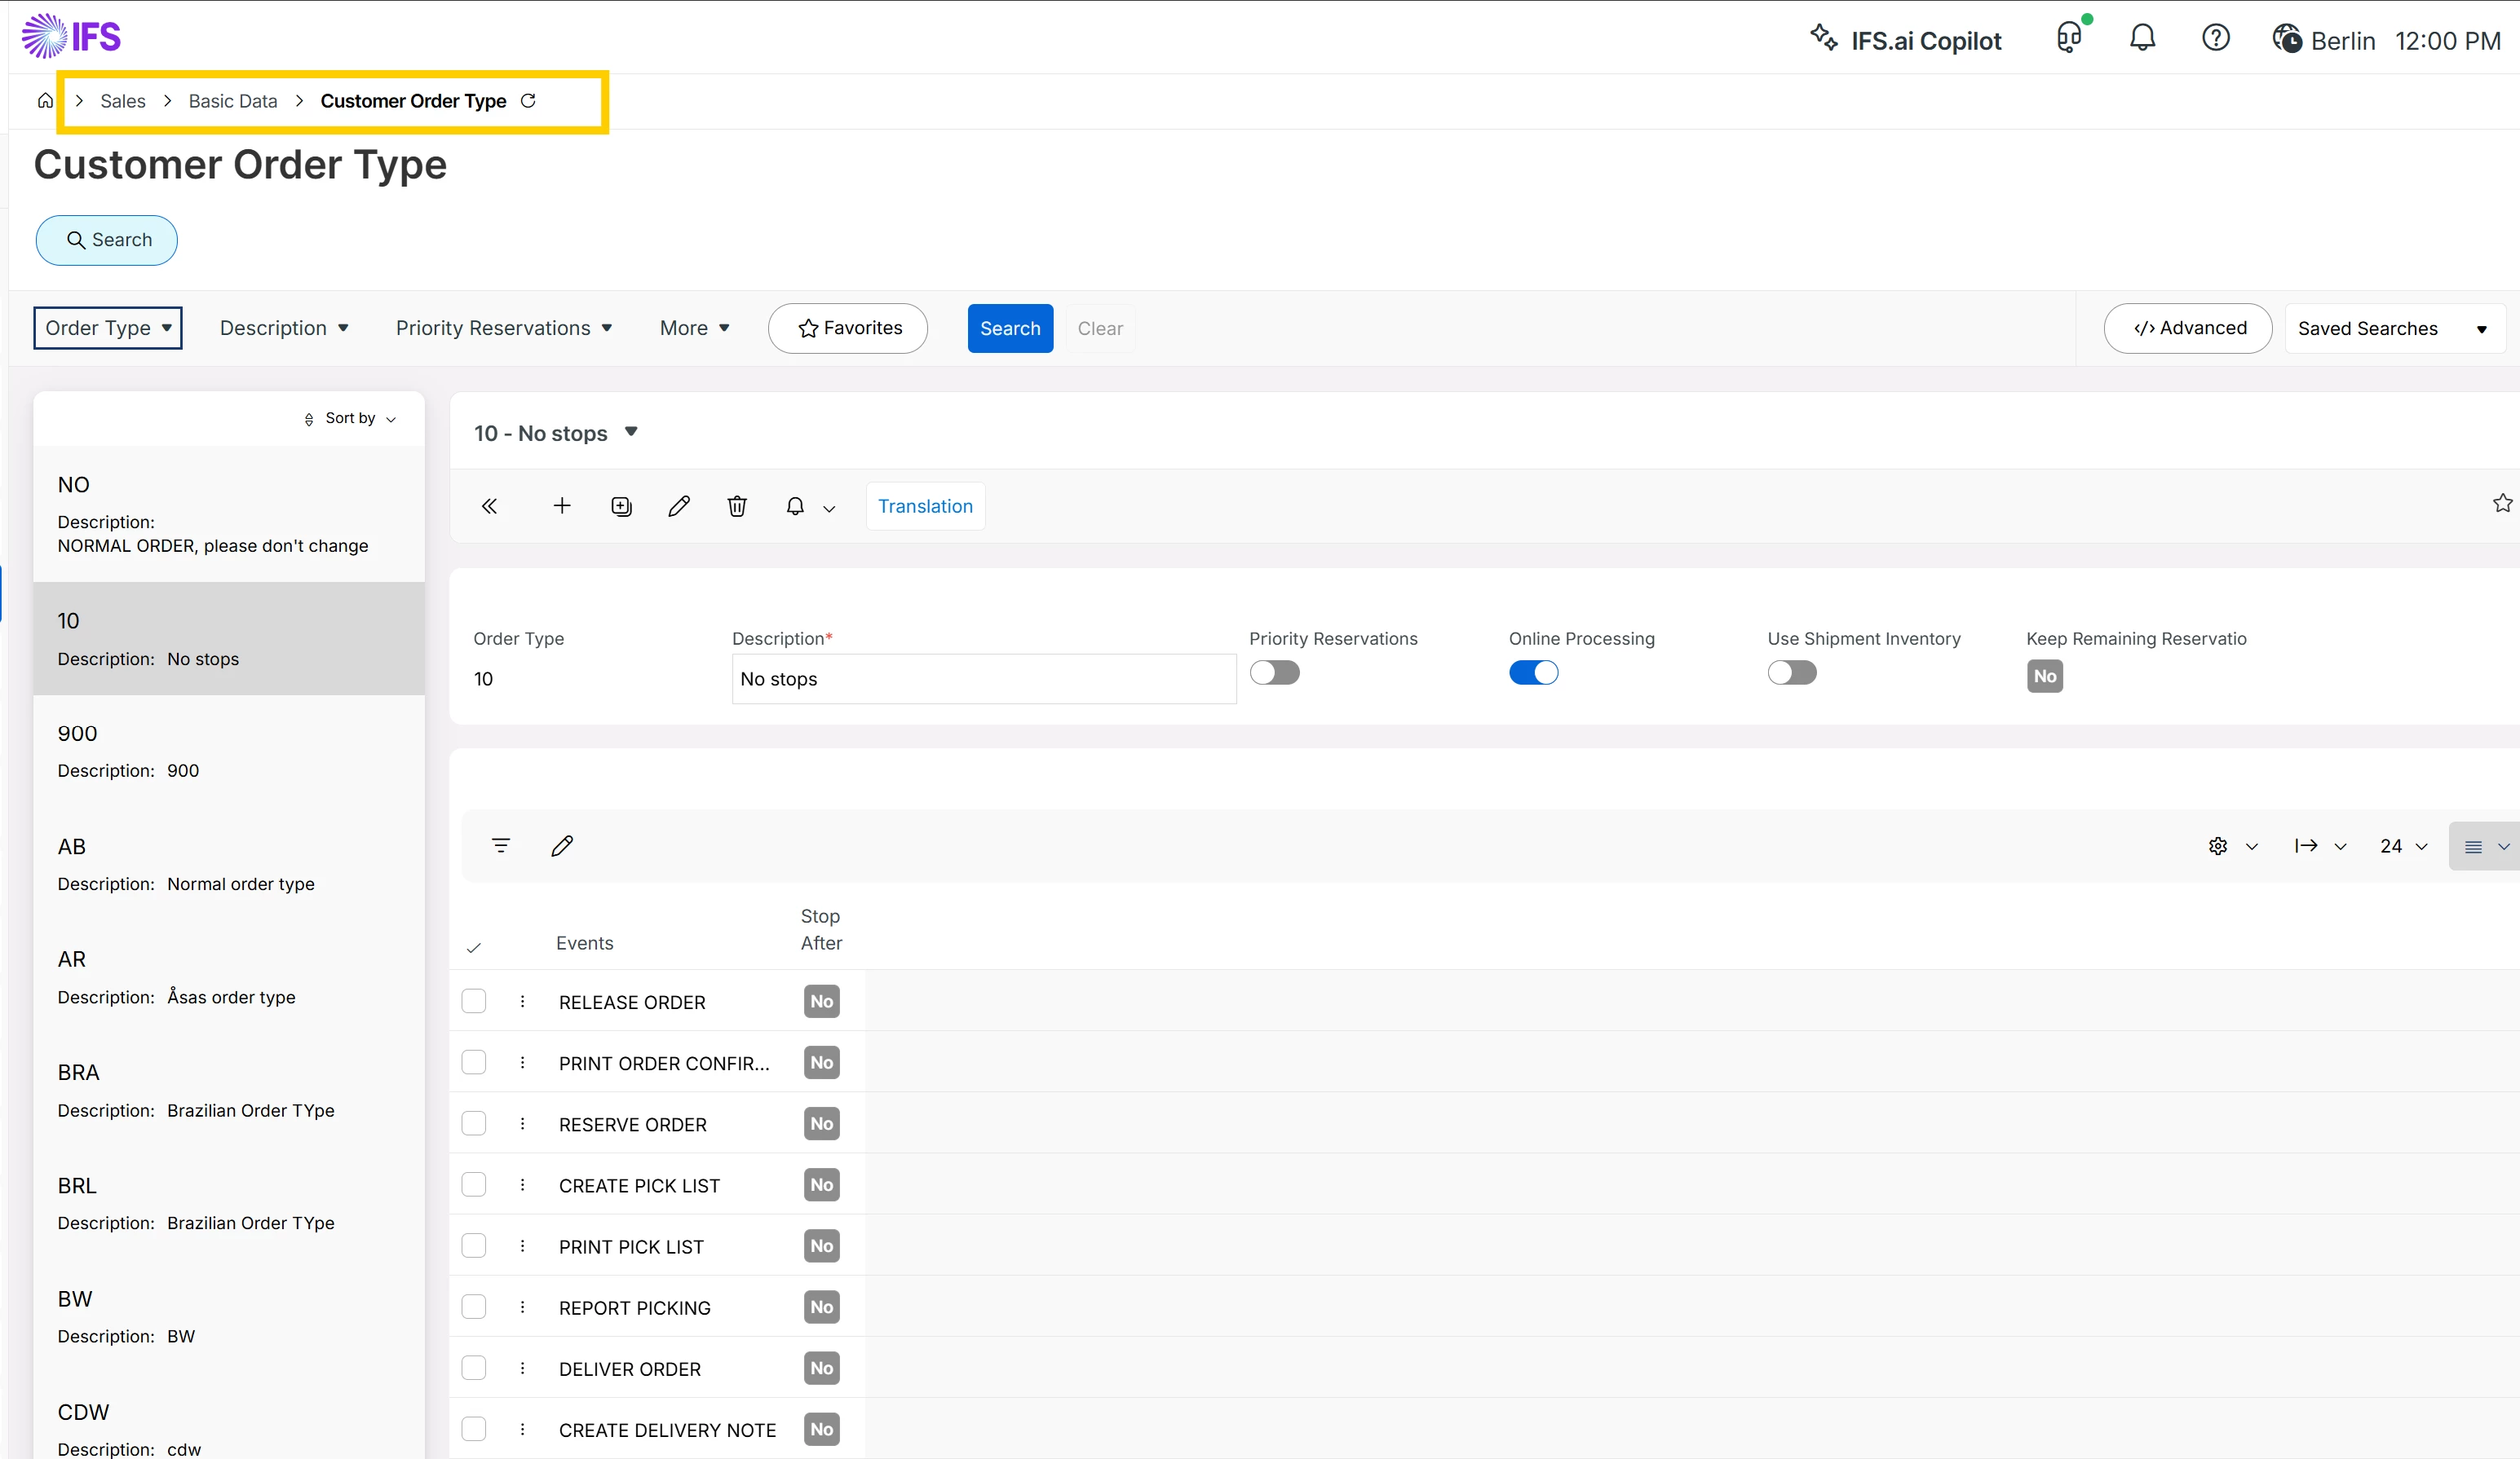Click the help question mark icon
This screenshot has width=2520, height=1459.
[x=2216, y=38]
